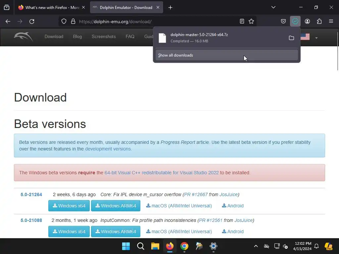This screenshot has height=254, width=339.
Task: Open Firefox View in the tab bar
Action: tap(7, 8)
